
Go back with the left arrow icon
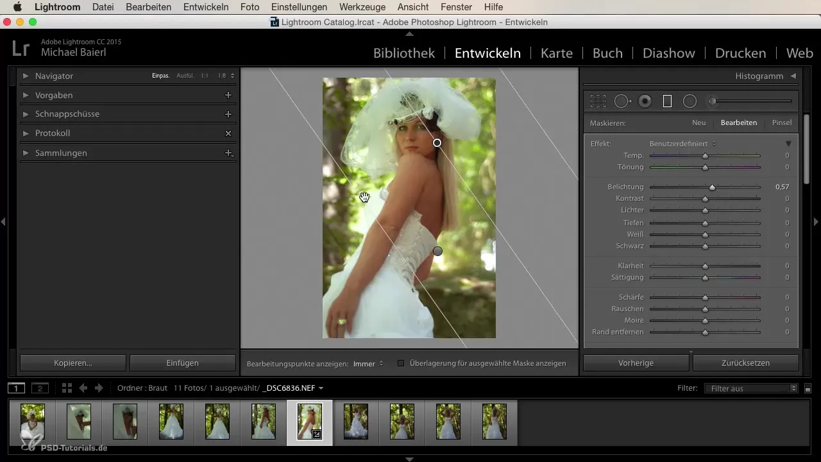coord(83,388)
